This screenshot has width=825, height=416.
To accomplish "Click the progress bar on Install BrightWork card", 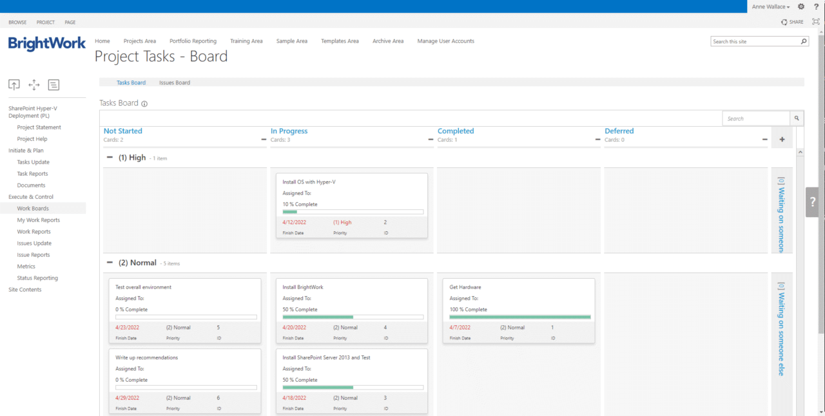I will (352, 317).
